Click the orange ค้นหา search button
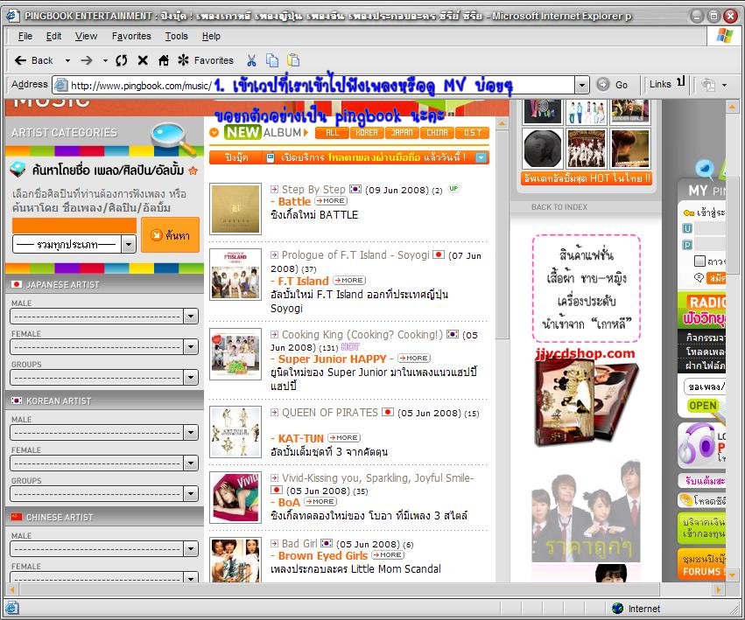Image resolution: width=745 pixels, height=620 pixels. click(x=170, y=235)
